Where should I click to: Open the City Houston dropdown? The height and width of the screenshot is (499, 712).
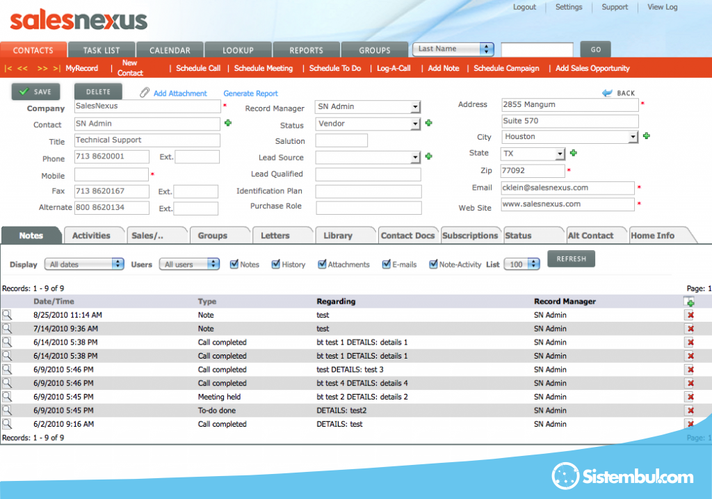coord(570,137)
